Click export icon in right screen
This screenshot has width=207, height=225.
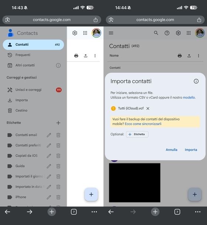[x=189, y=56]
